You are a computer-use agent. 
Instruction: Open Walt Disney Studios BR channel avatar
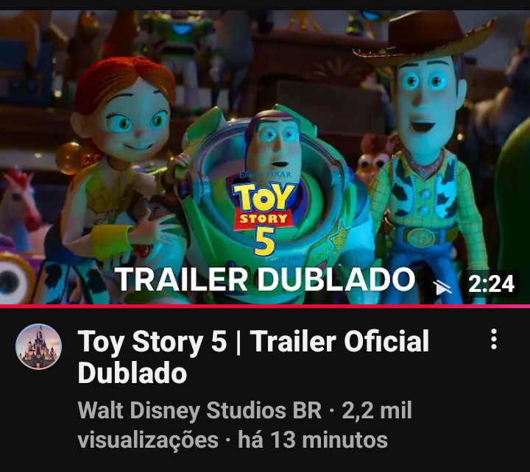(39, 346)
